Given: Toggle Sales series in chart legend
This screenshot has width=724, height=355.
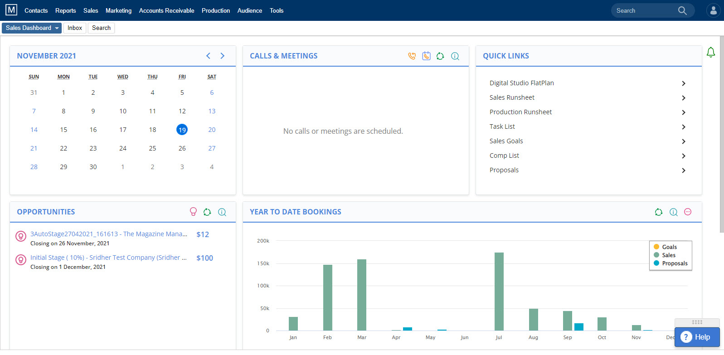Looking at the screenshot, I should click(x=668, y=255).
